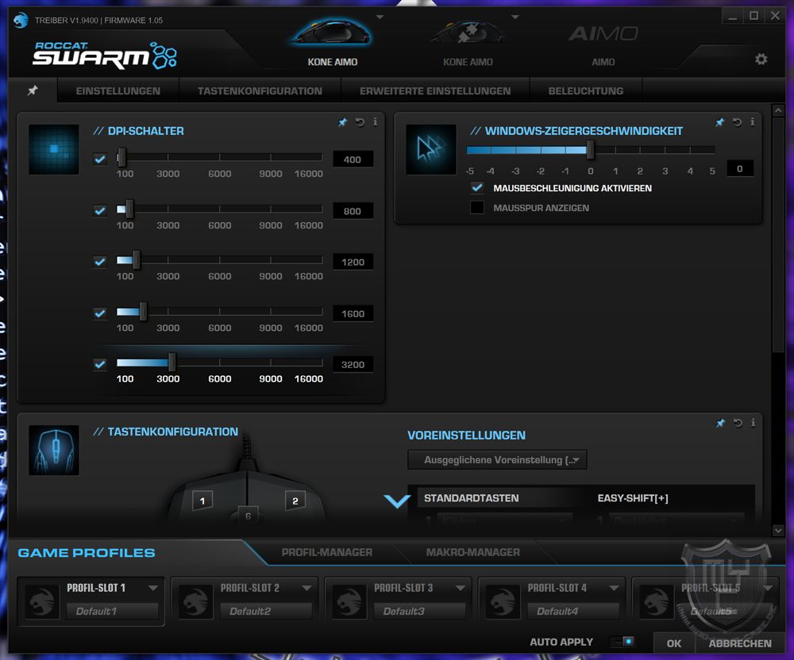Click the Windows pointer speed slider handle

tap(590, 150)
